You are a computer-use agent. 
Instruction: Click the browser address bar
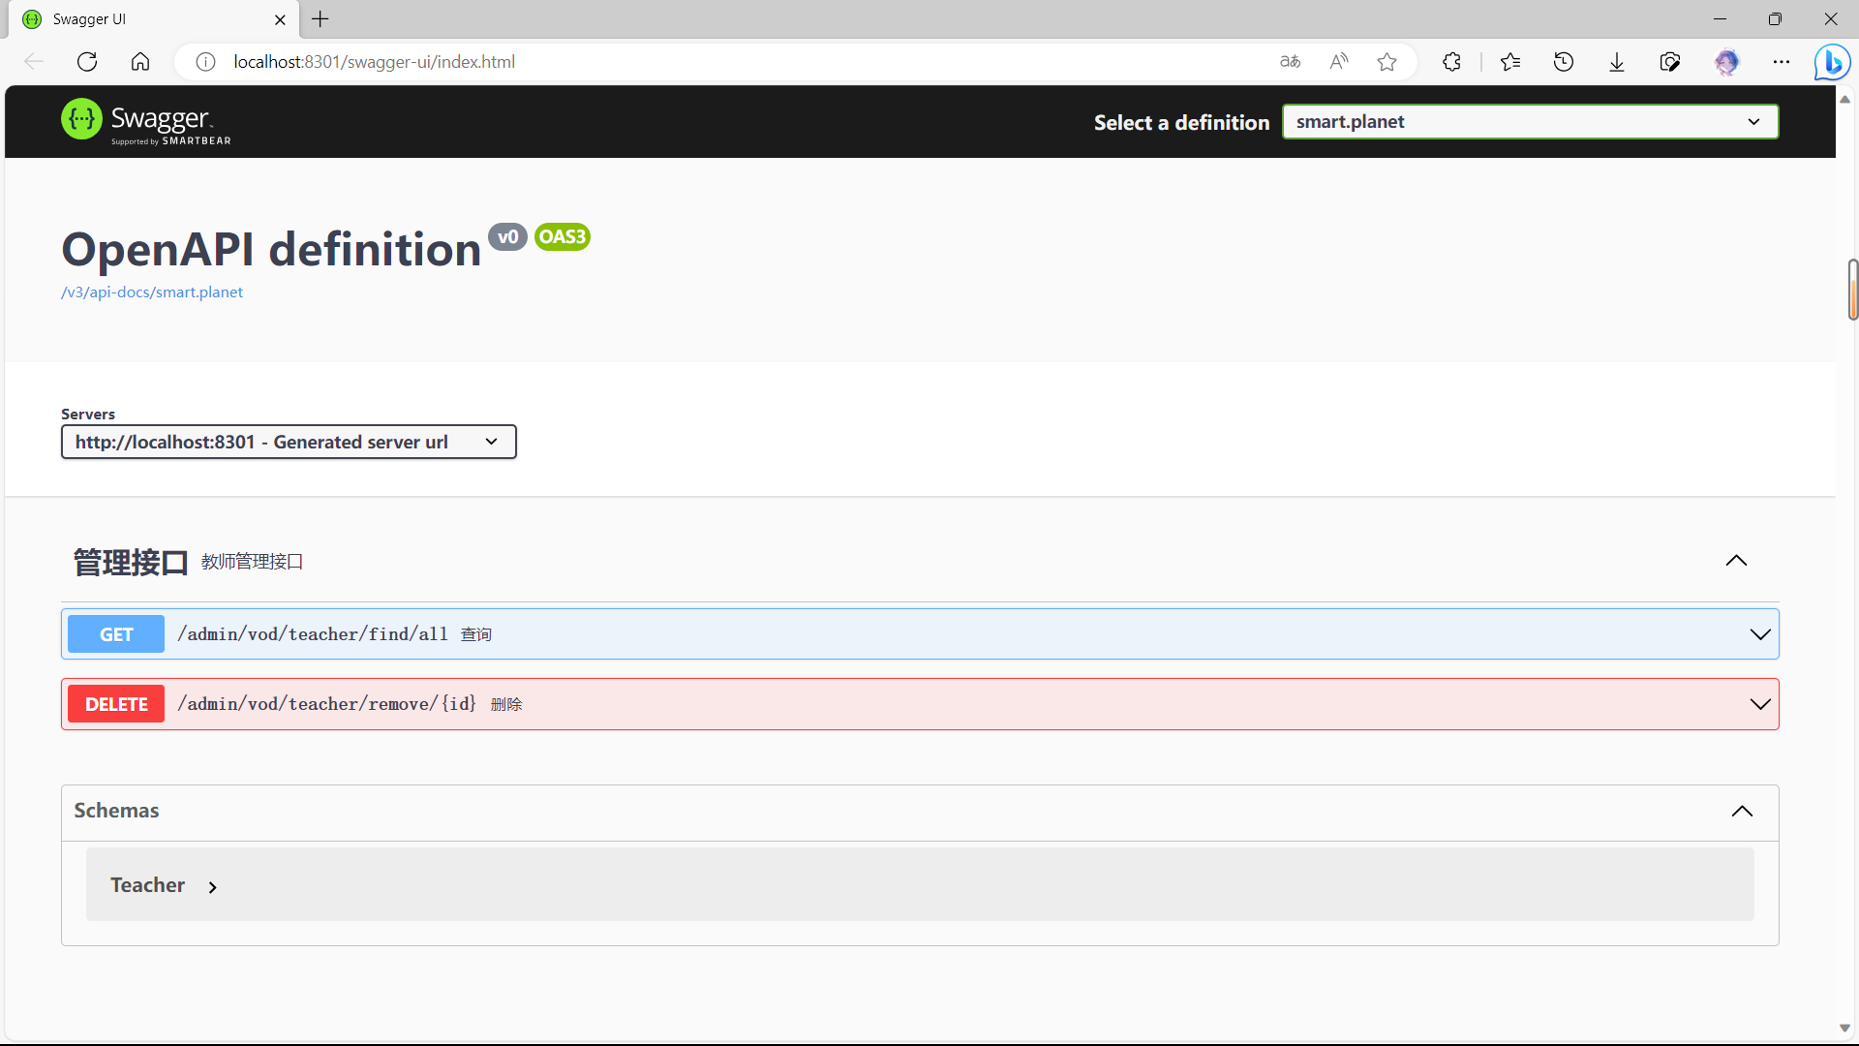point(678,62)
